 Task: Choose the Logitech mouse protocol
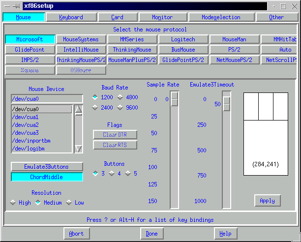pyautogui.click(x=183, y=39)
